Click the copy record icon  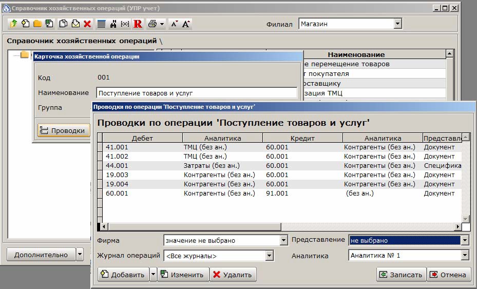63,24
